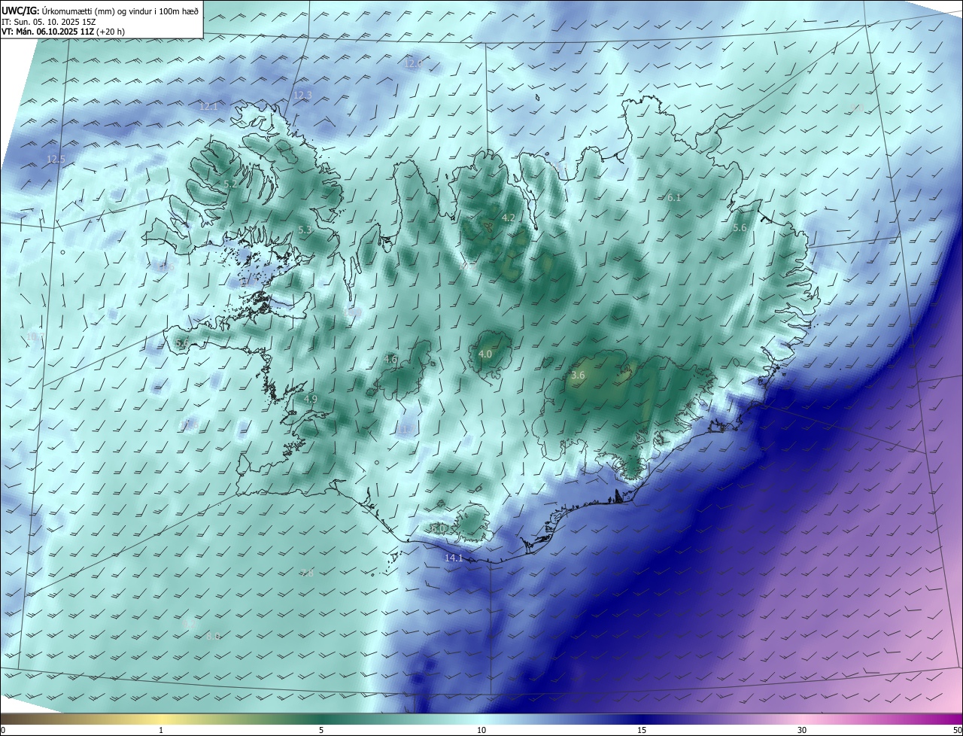Click the VT: Mán. 06.10.2025 11Z line
The height and width of the screenshot is (736, 963).
(x=47, y=32)
